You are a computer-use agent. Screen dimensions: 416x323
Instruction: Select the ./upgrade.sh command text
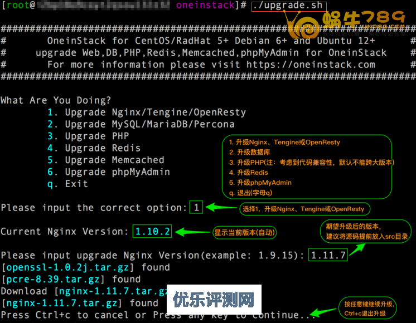[289, 6]
